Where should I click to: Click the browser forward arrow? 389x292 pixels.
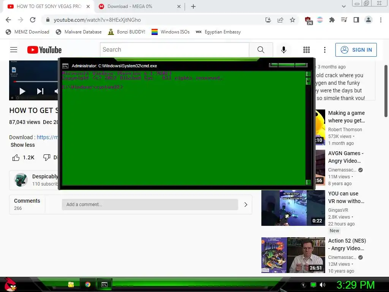pos(21,20)
